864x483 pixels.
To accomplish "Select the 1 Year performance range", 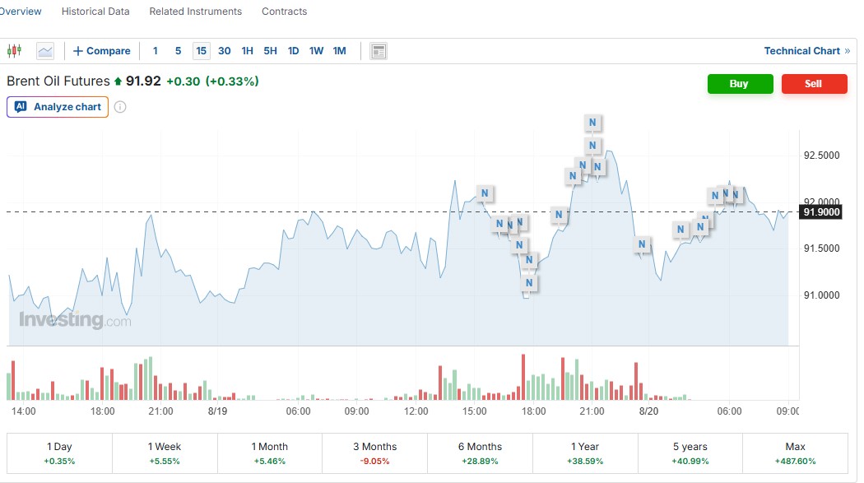I will coord(585,453).
